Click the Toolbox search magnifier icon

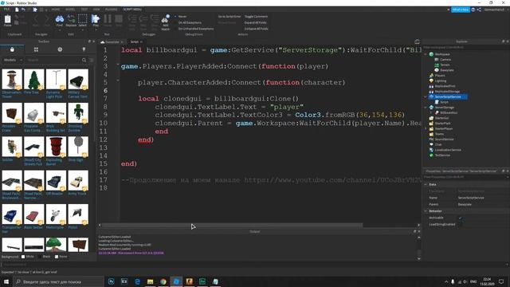(84, 61)
